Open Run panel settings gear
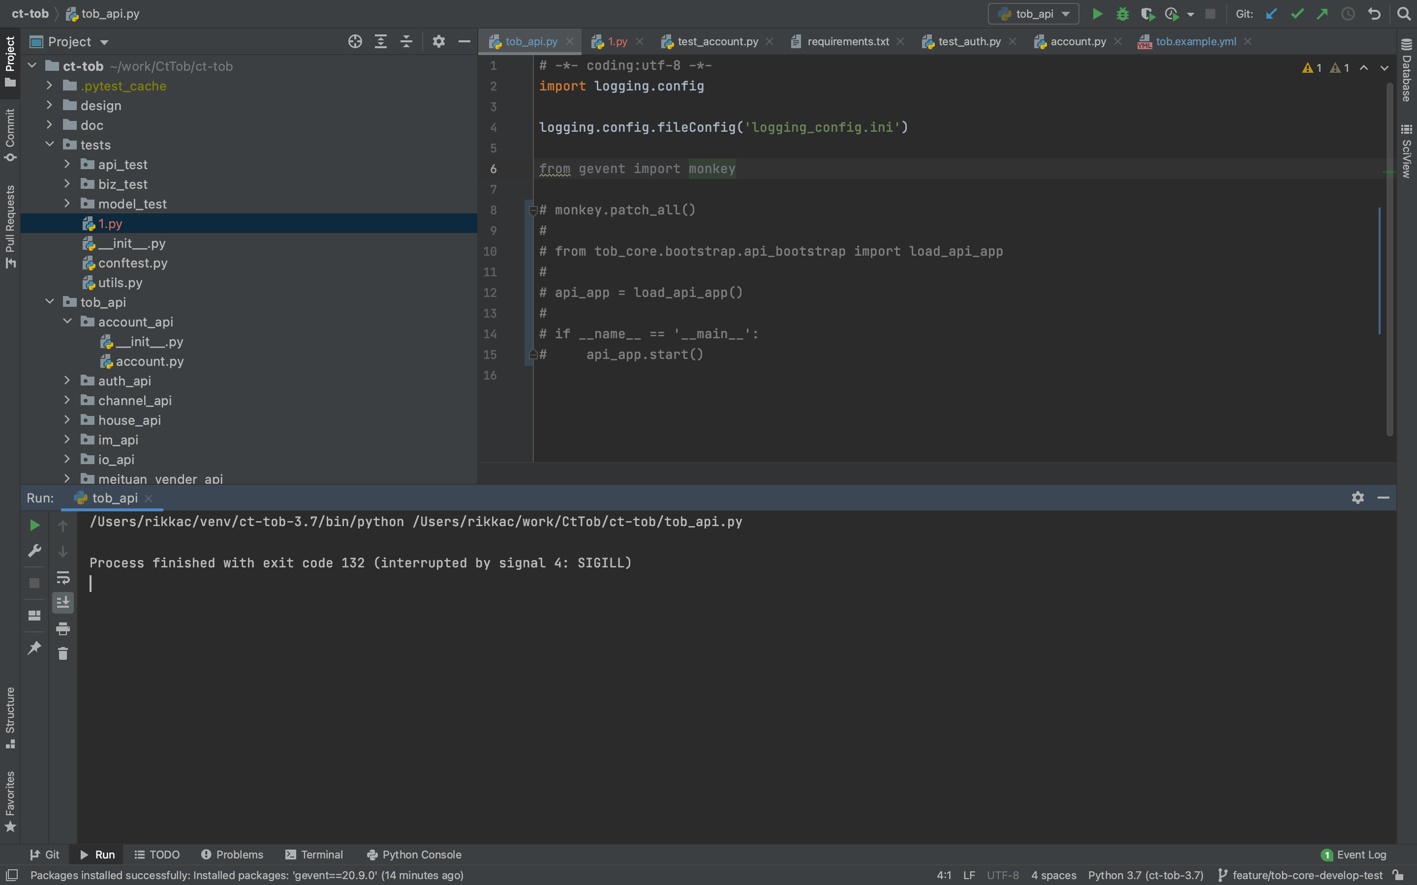 point(1358,498)
